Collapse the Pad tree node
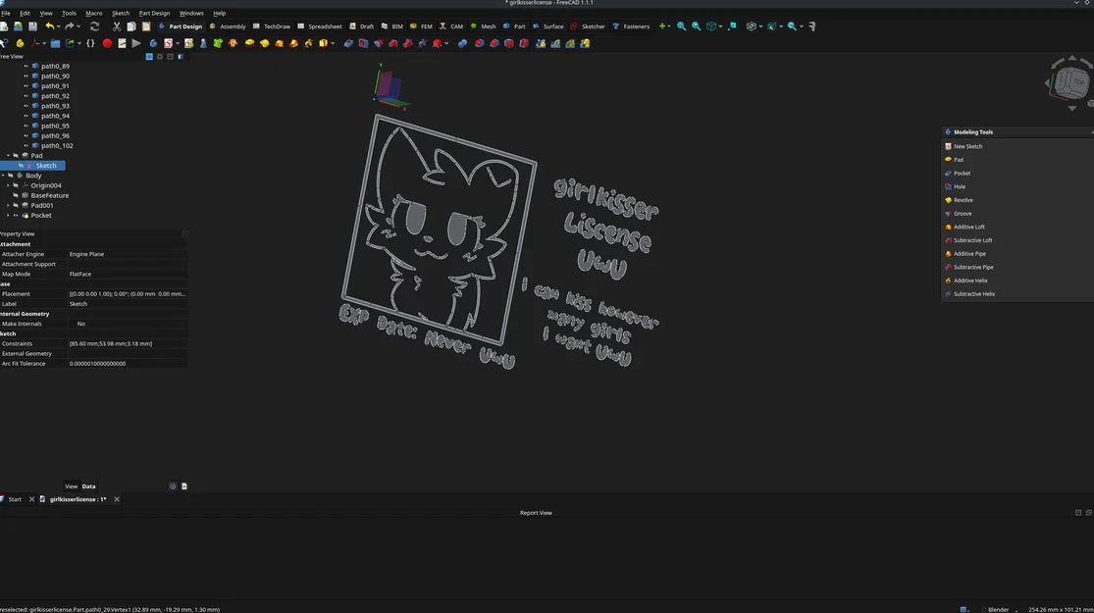Image resolution: width=1094 pixels, height=613 pixels. [x=9, y=156]
